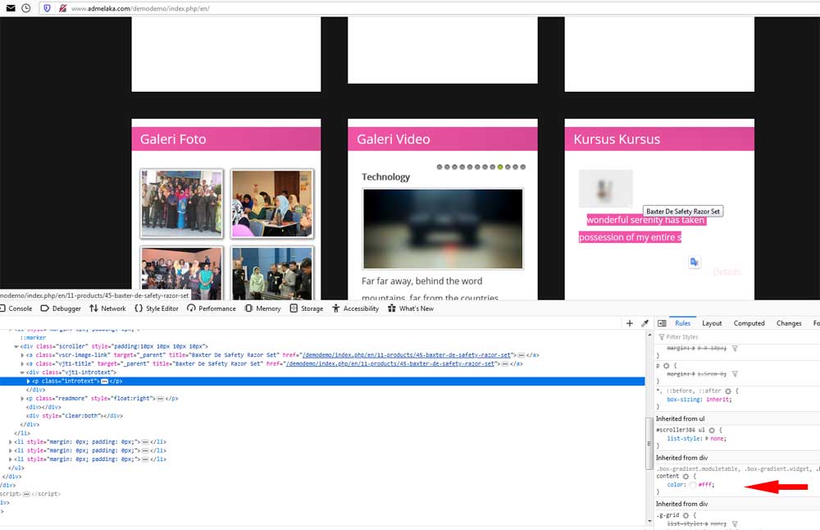The width and height of the screenshot is (820, 530).
Task: Switch to the Debugger panel
Action: [x=61, y=308]
